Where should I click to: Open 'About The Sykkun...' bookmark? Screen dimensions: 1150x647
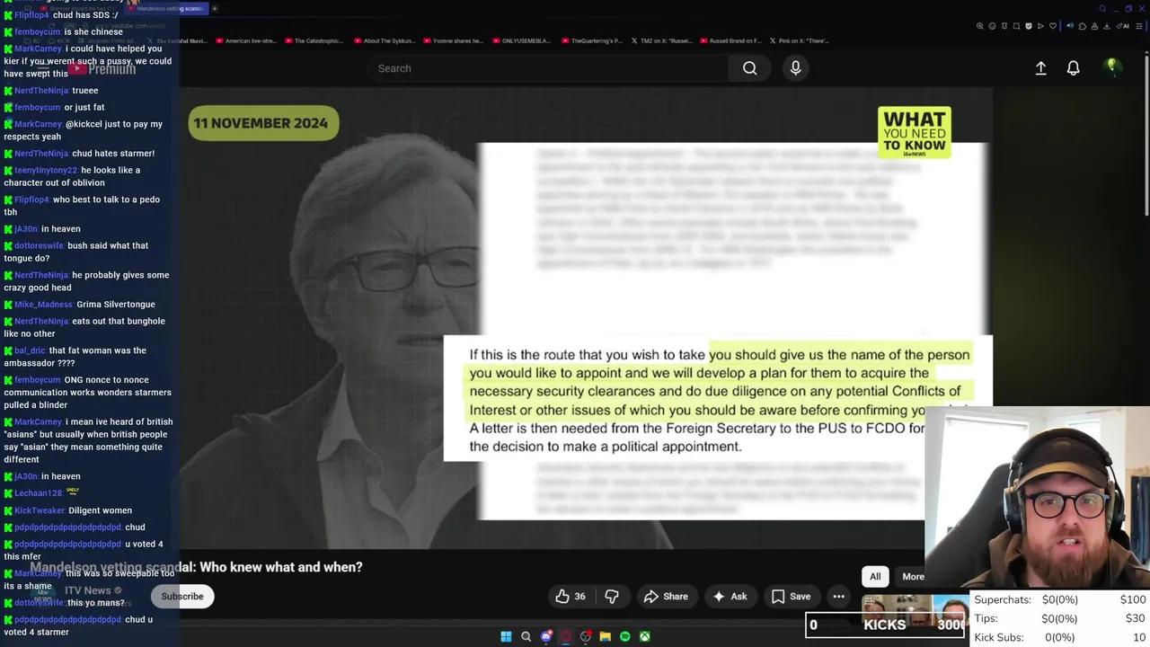(384, 40)
